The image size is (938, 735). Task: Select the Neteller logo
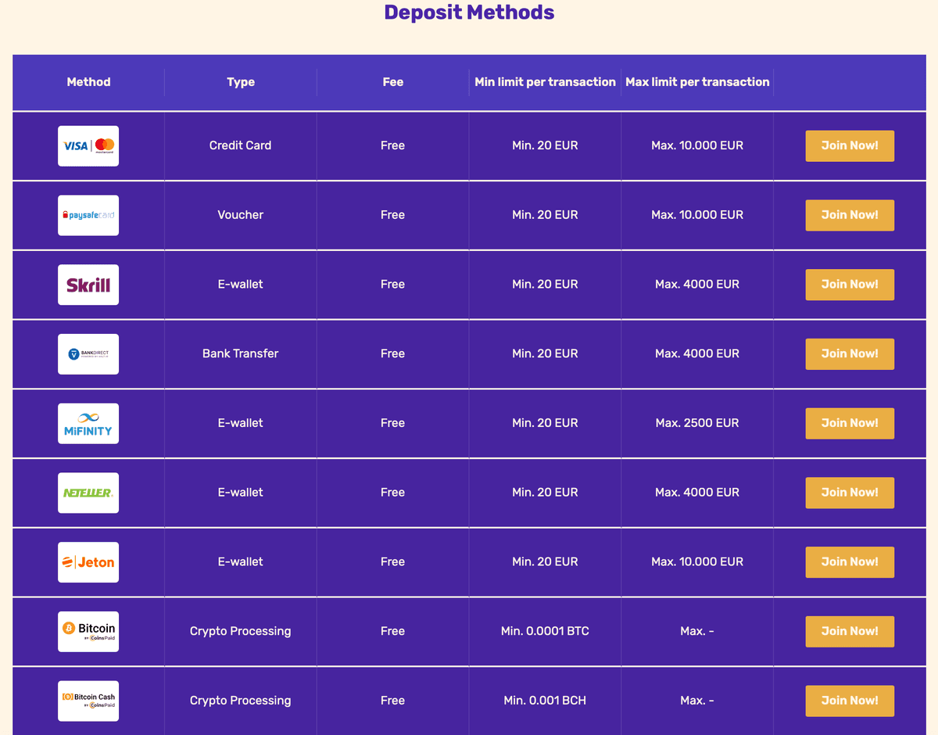click(x=88, y=492)
